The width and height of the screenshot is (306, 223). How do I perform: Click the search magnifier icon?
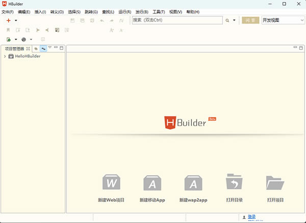tap(227, 20)
